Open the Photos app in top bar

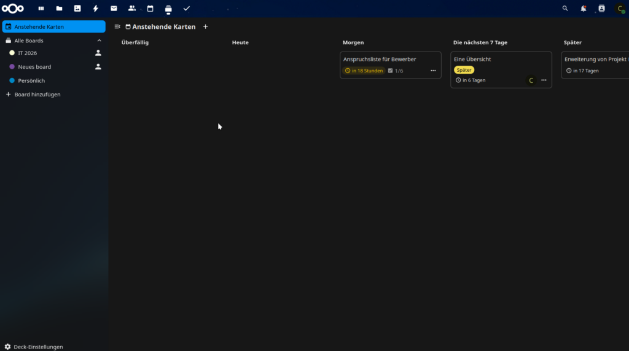pyautogui.click(x=77, y=9)
